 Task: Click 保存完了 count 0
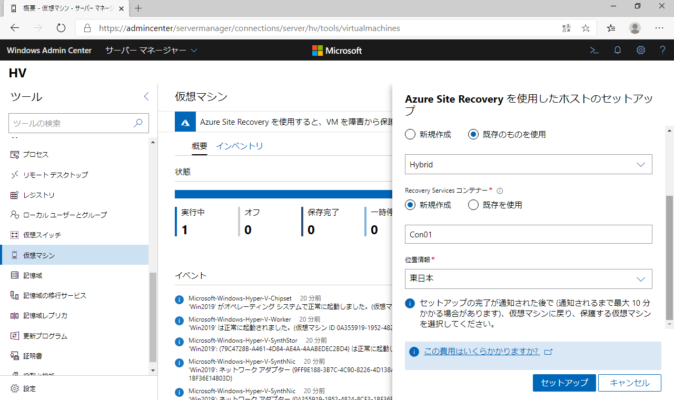click(311, 230)
